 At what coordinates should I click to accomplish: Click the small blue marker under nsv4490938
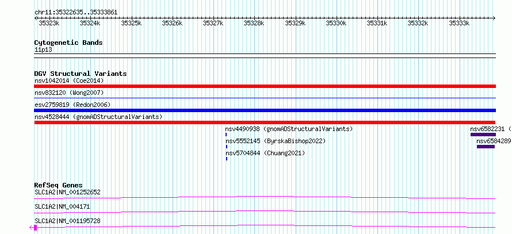(x=226, y=135)
